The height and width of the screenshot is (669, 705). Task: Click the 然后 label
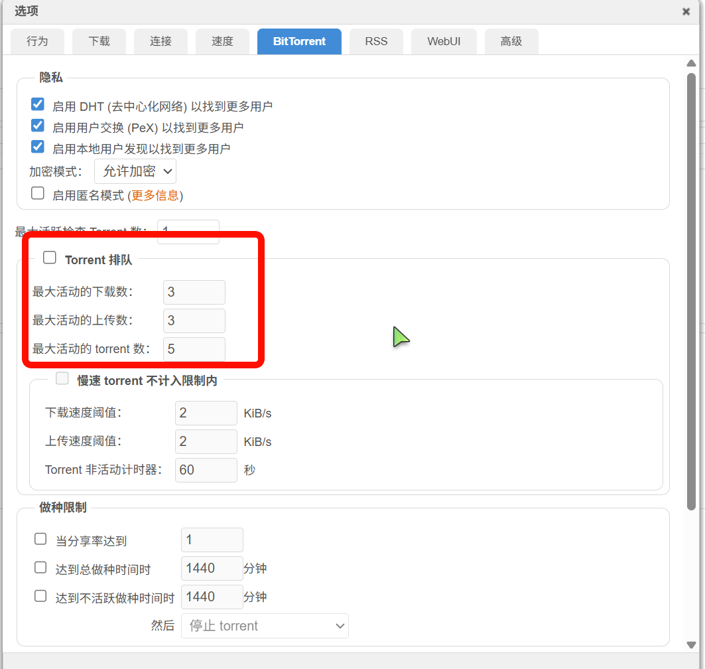point(162,625)
